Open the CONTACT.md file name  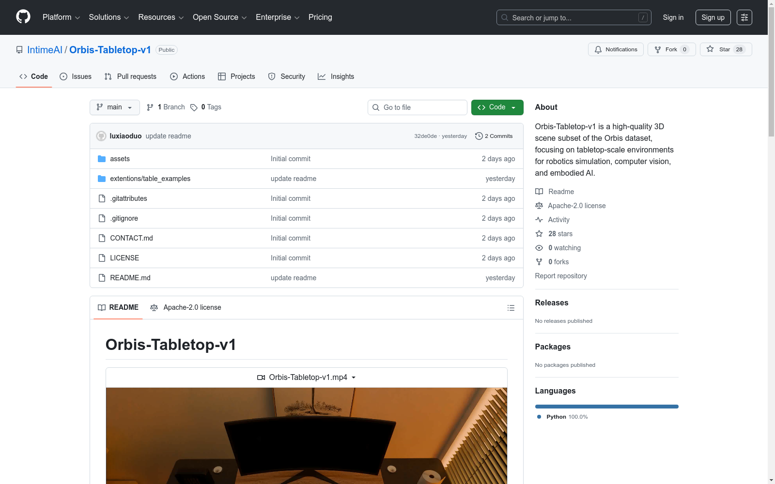(131, 238)
